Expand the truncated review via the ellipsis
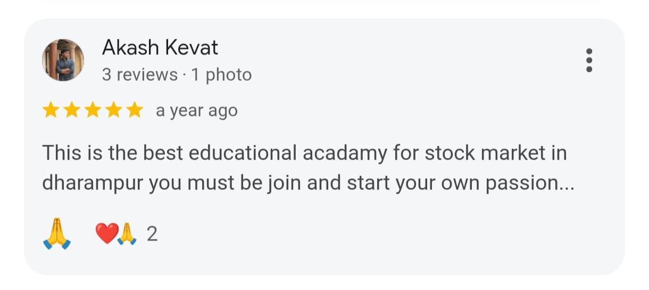Viewport: 649px width, 290px height. pyautogui.click(x=566, y=183)
